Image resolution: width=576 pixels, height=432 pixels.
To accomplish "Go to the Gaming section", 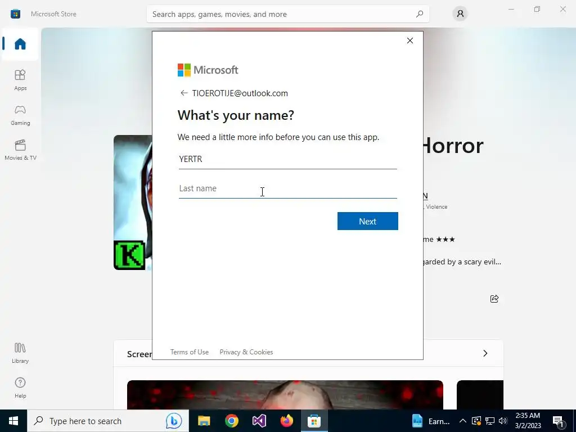I will coord(20,115).
